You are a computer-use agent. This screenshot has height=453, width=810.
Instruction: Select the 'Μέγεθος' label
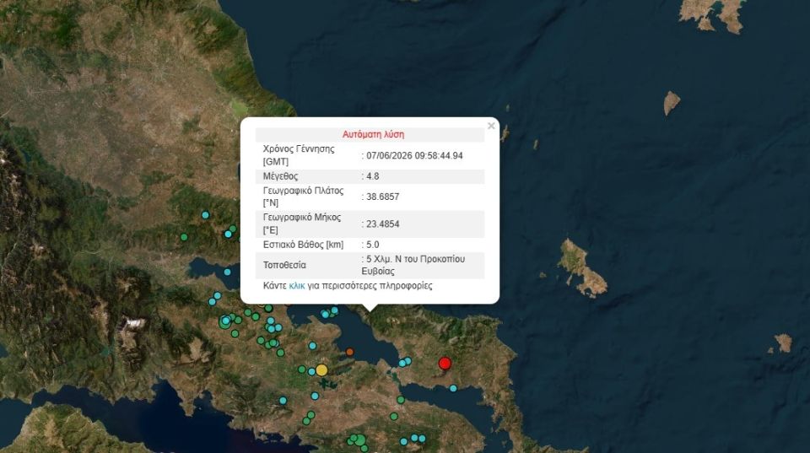[x=280, y=176]
